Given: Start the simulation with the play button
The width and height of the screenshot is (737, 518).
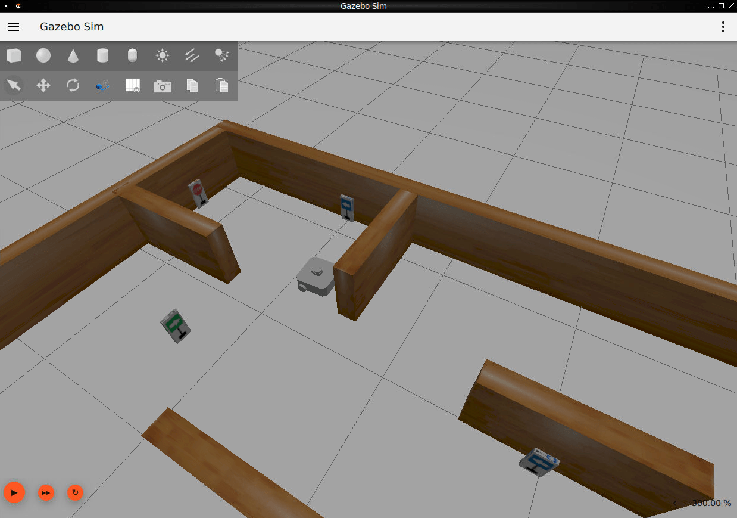Looking at the screenshot, I should click(14, 492).
